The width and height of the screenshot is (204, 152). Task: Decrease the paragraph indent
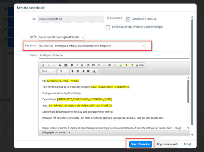[x=104, y=65]
